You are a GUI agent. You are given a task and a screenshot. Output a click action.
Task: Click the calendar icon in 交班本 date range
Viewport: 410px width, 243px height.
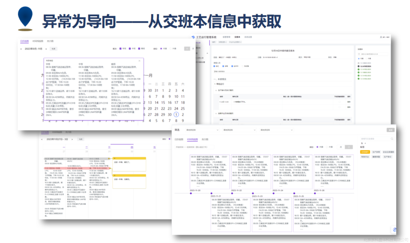359,54
